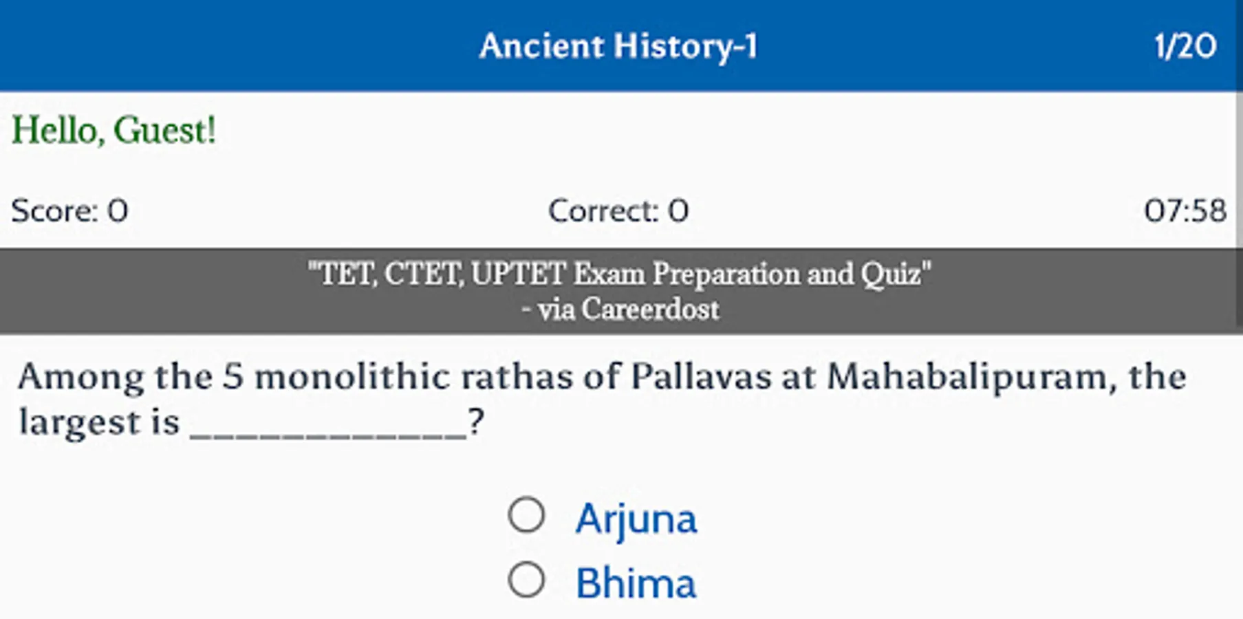Click the Score: 0 label
Screen dimensions: 1243x619
69,210
